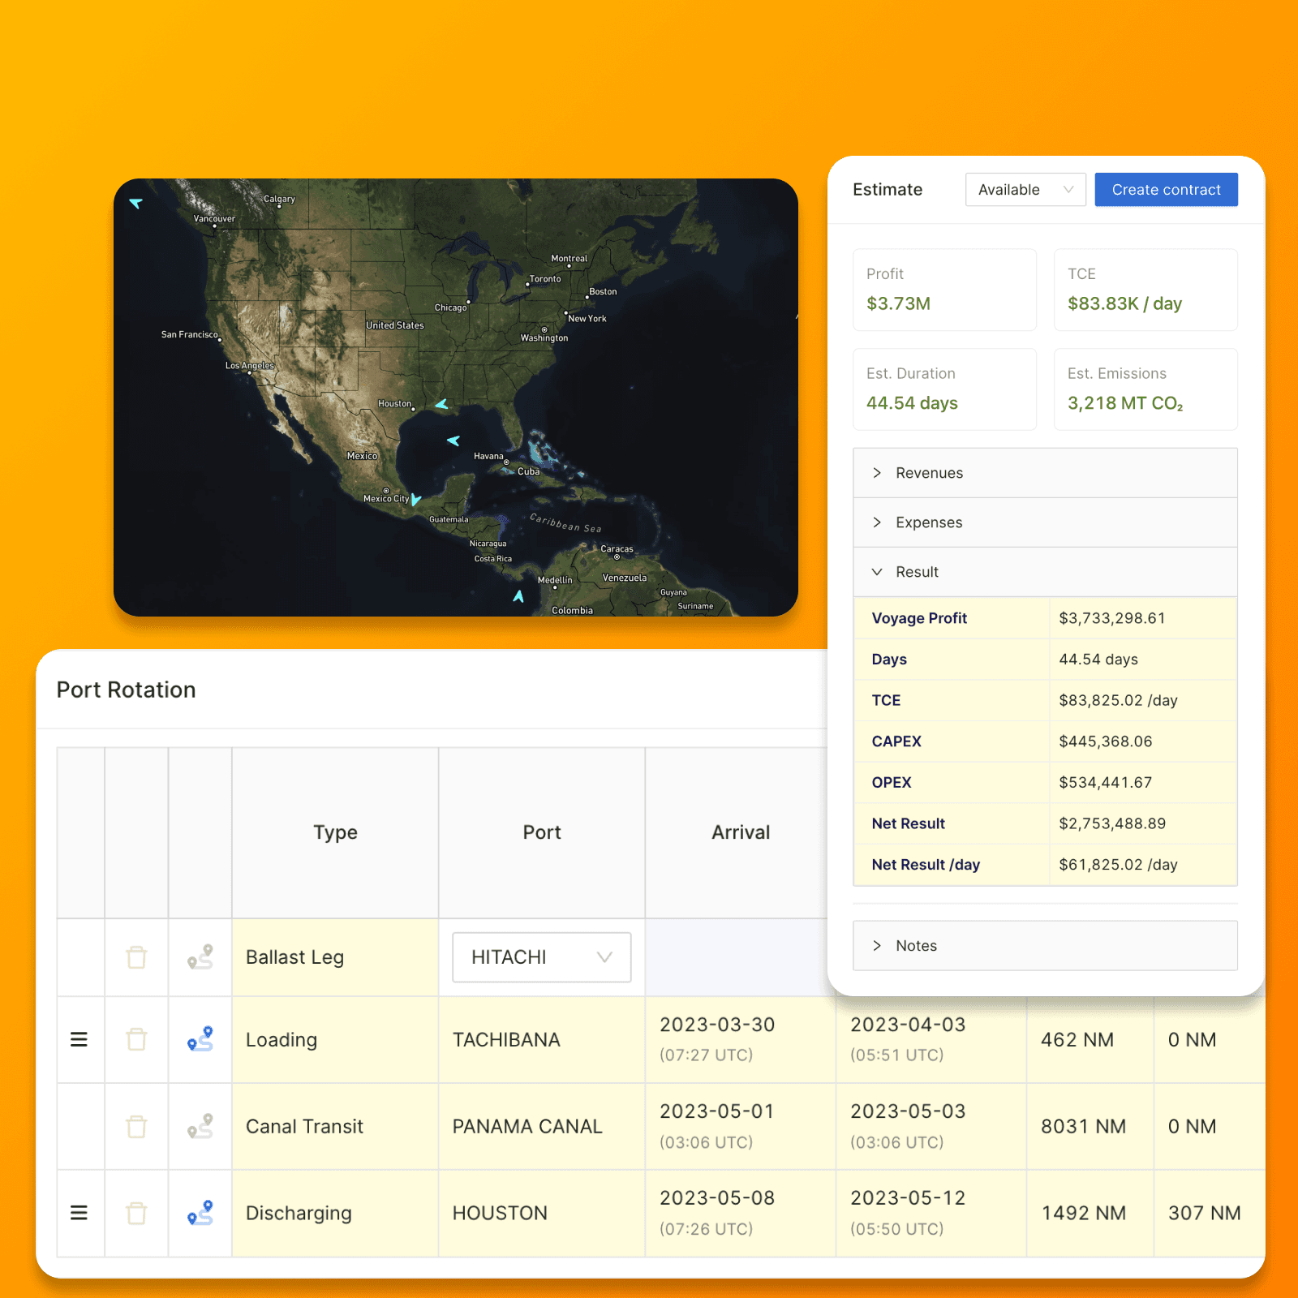Select the Est. Duration 44.54 days card
Viewport: 1298px width, 1298px height.
pos(944,389)
